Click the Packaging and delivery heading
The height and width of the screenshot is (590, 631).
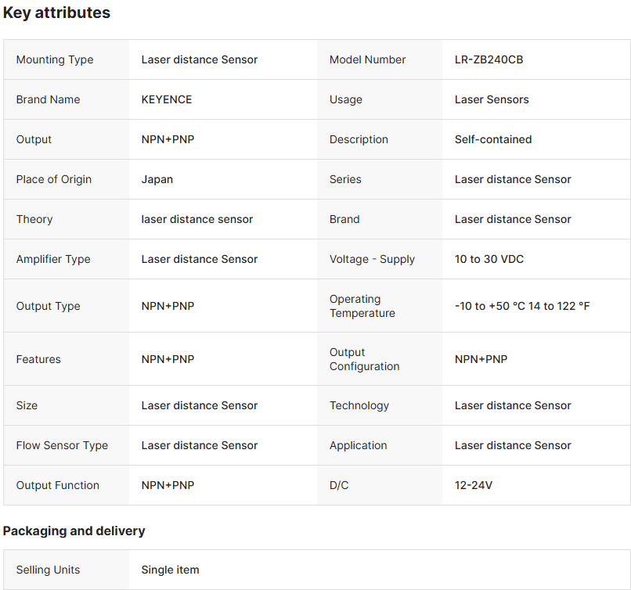[74, 531]
